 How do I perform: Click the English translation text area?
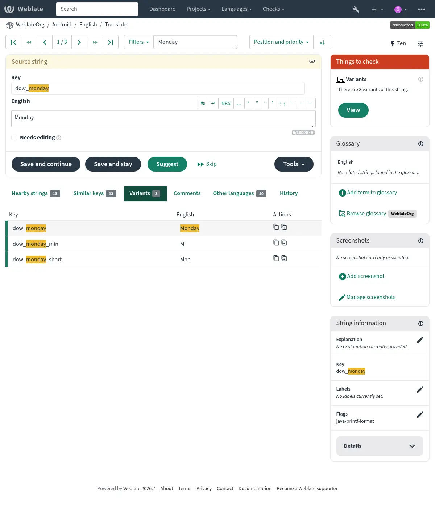(x=163, y=119)
